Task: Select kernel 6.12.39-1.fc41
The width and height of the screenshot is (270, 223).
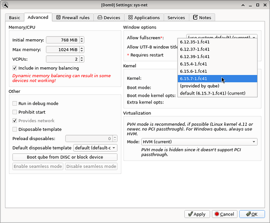Action: click(x=217, y=57)
